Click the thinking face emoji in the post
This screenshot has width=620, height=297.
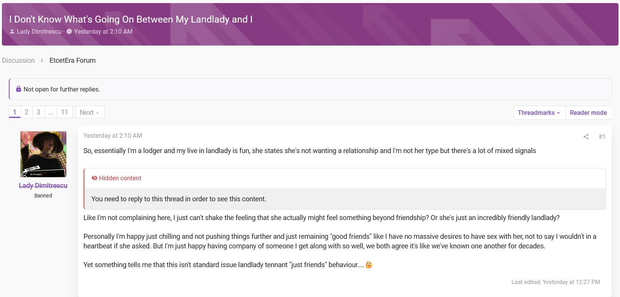click(x=369, y=265)
